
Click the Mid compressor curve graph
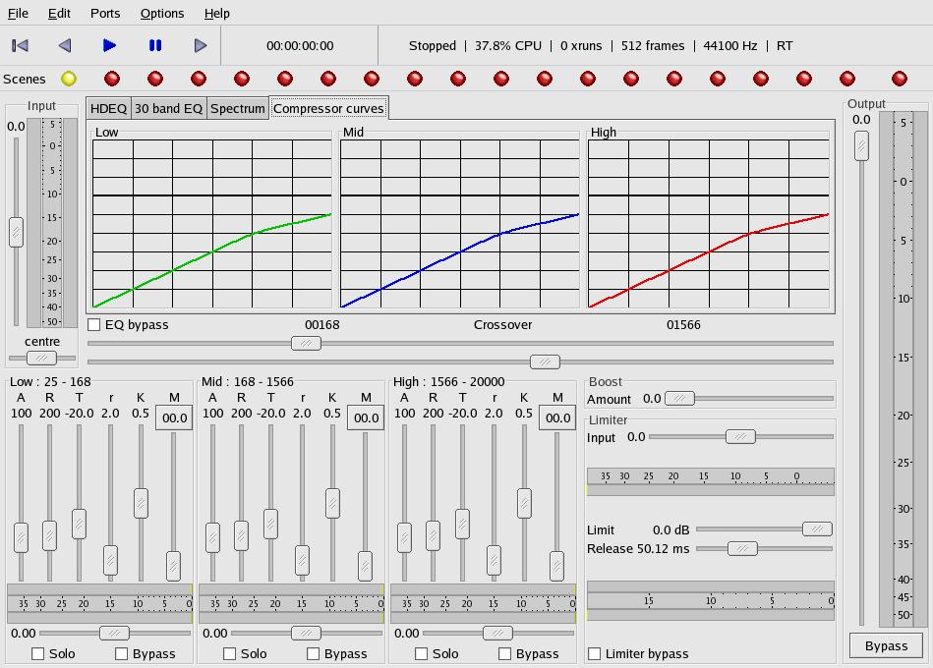click(460, 223)
